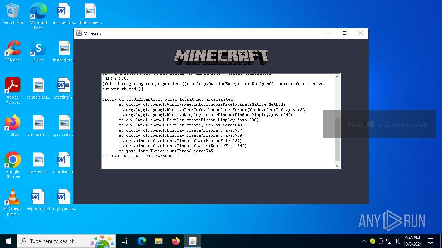Open VLC media player shortcut
Viewport: 442px width, 248px height.
pyautogui.click(x=13, y=203)
